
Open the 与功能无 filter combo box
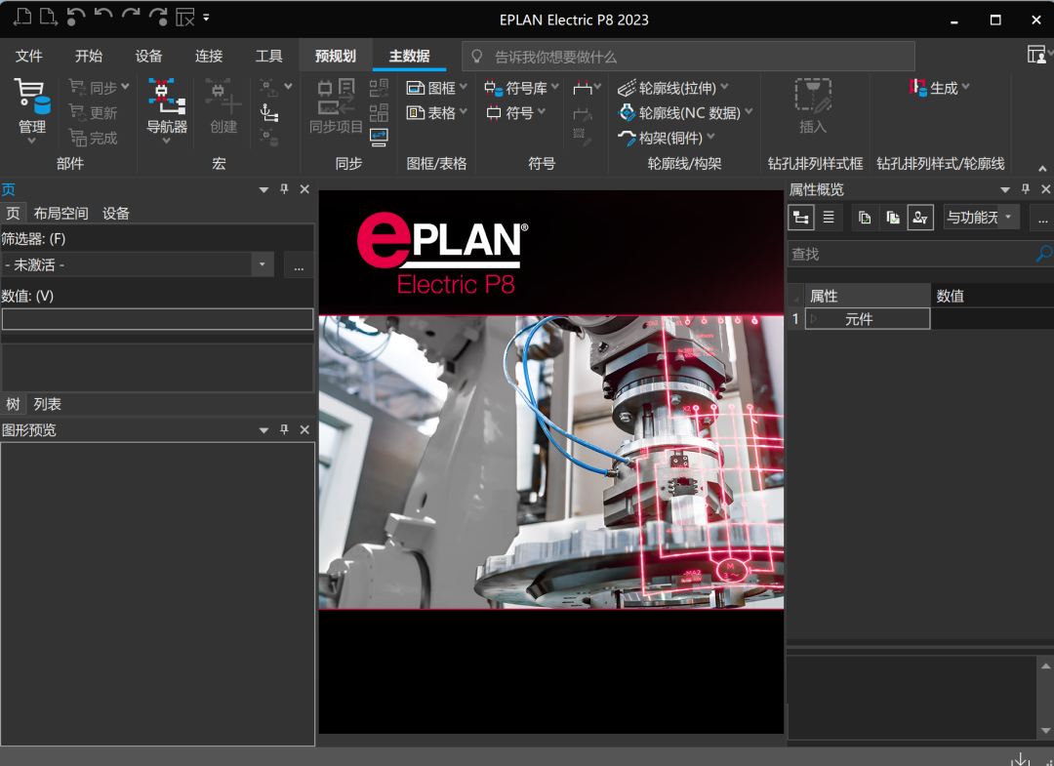pyautogui.click(x=981, y=217)
